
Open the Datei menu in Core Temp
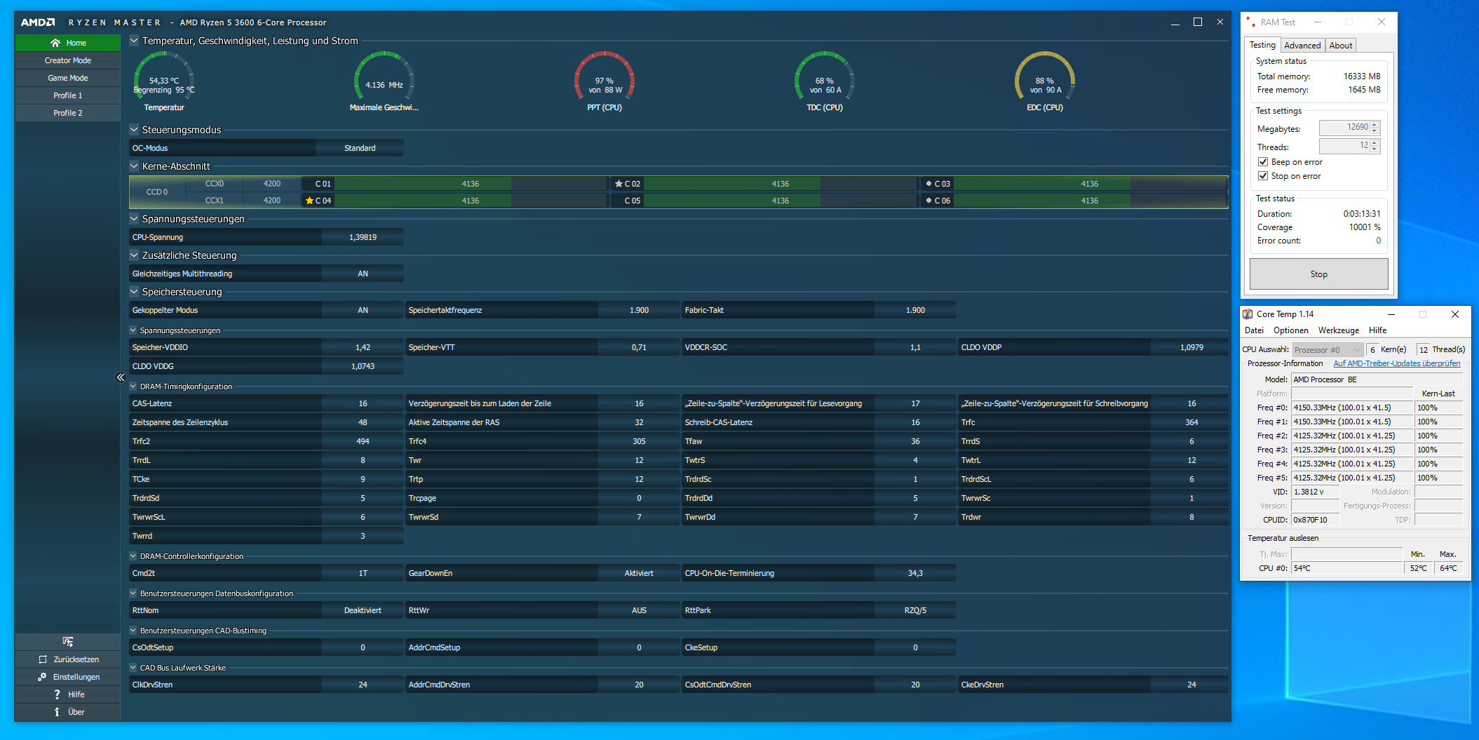[x=1254, y=330]
